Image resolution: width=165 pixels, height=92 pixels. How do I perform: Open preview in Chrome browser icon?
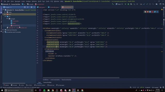(x=145, y=12)
